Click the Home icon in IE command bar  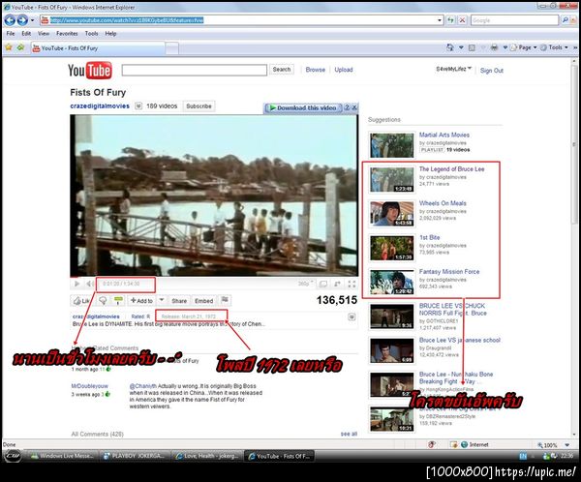click(450, 47)
